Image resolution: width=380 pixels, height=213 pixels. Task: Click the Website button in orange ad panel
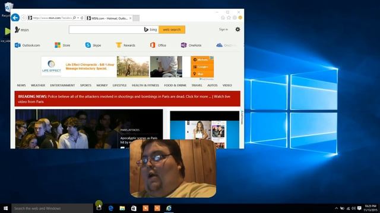[202, 60]
